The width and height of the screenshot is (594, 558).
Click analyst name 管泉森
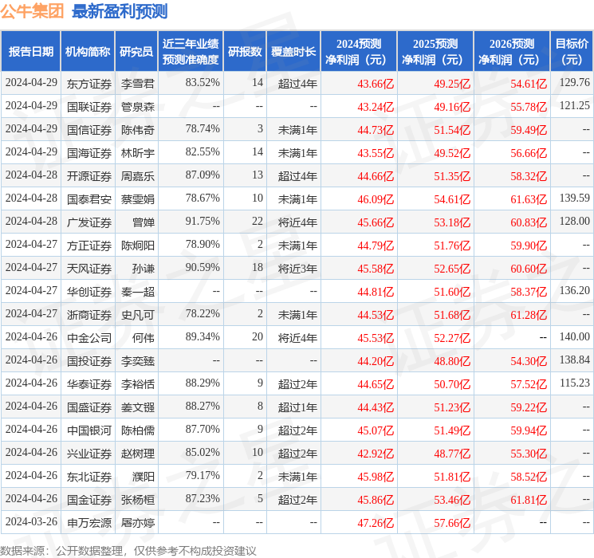pos(137,107)
